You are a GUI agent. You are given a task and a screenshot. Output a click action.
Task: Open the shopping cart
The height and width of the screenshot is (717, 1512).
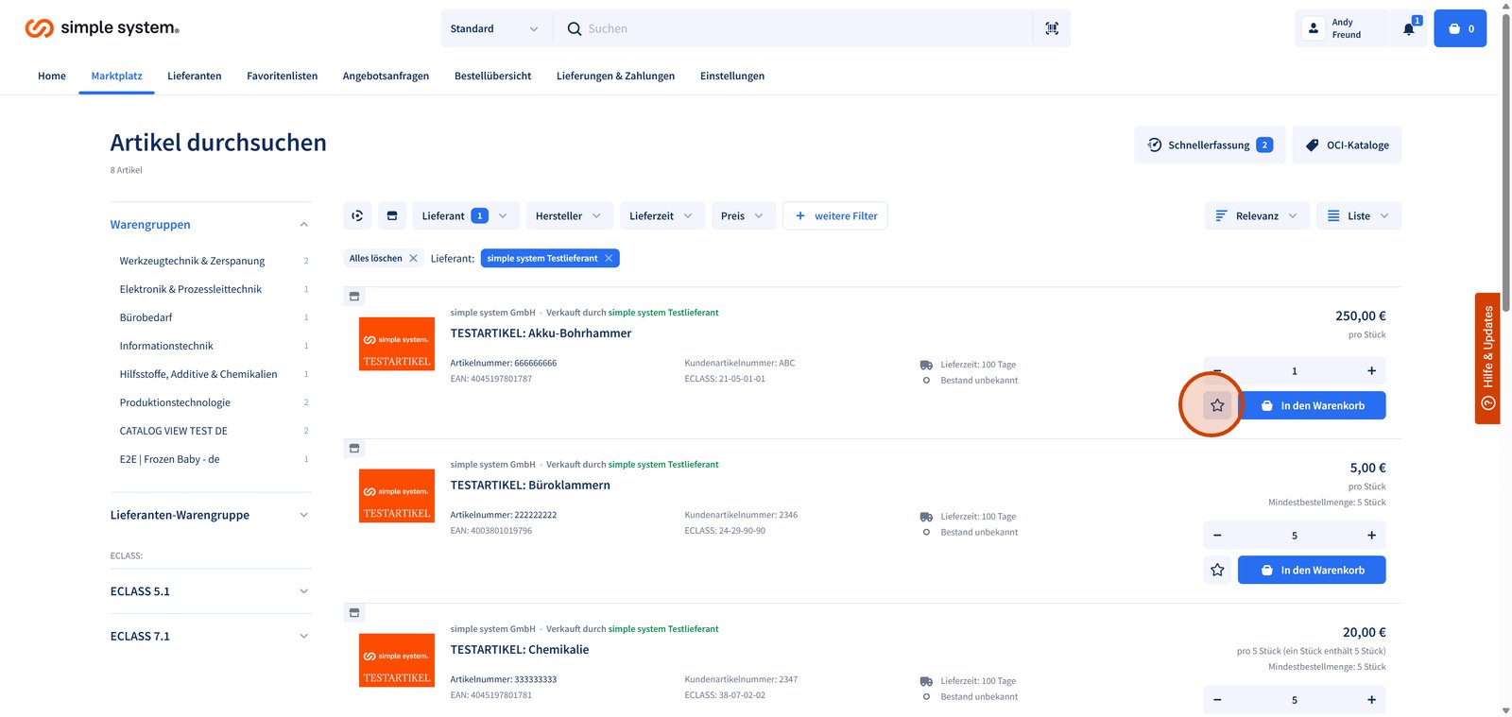pos(1459,28)
